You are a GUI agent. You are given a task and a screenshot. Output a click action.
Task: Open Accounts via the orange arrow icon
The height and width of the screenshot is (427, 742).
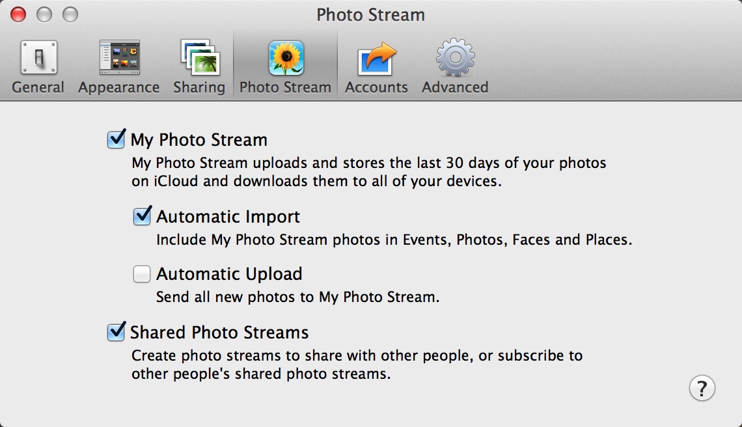pos(377,59)
